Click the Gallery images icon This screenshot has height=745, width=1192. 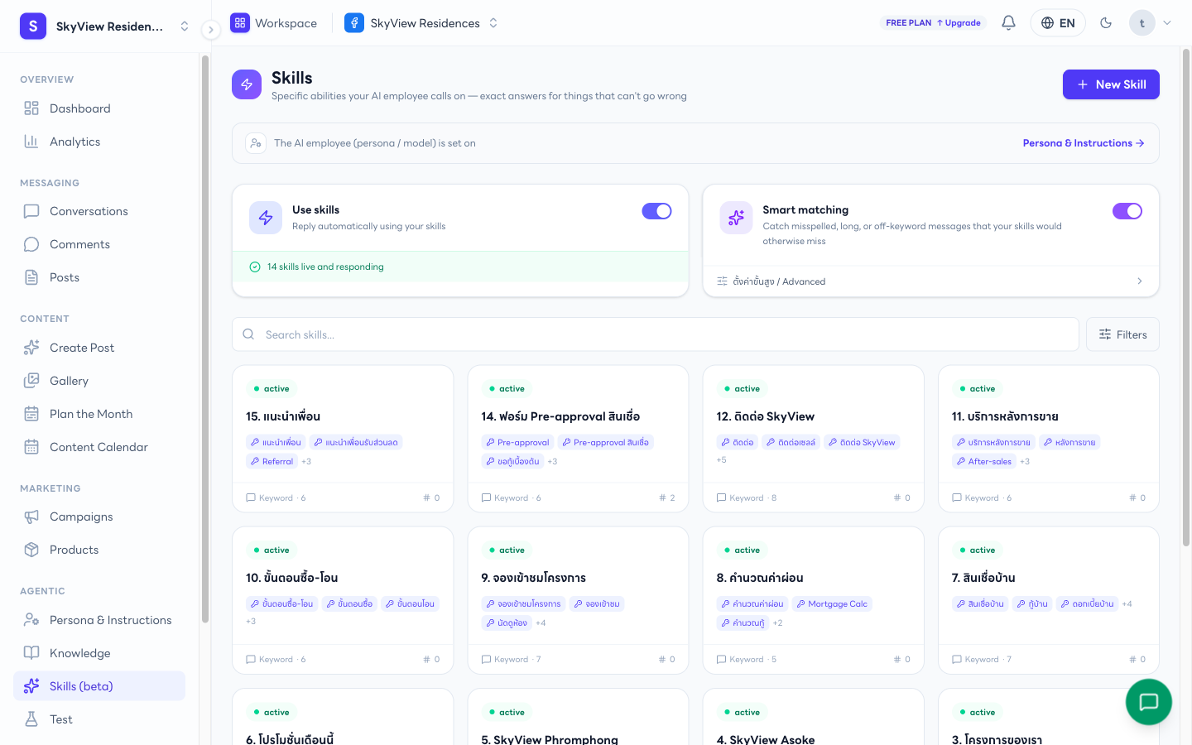click(31, 381)
